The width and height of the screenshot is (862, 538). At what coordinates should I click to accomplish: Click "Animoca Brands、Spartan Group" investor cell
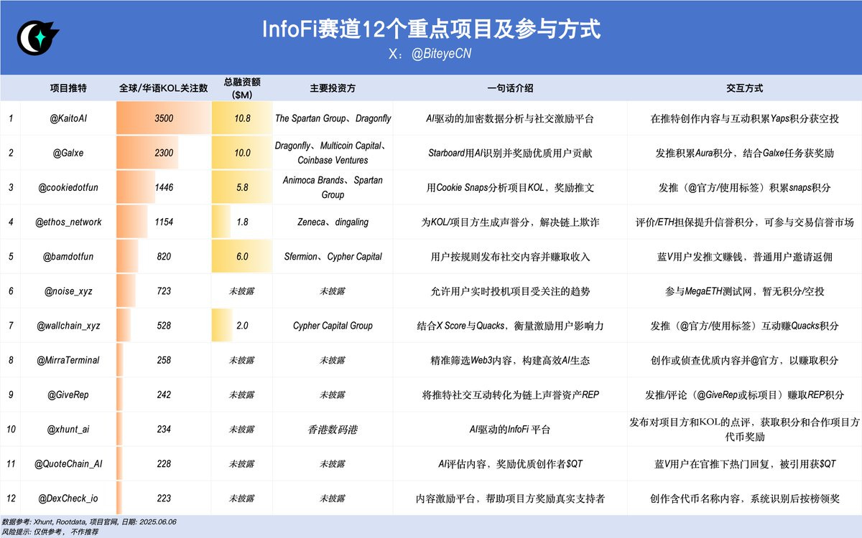333,187
